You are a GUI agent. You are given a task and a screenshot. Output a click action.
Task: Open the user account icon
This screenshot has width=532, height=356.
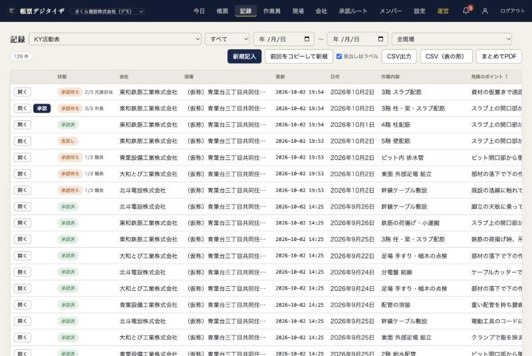485,11
